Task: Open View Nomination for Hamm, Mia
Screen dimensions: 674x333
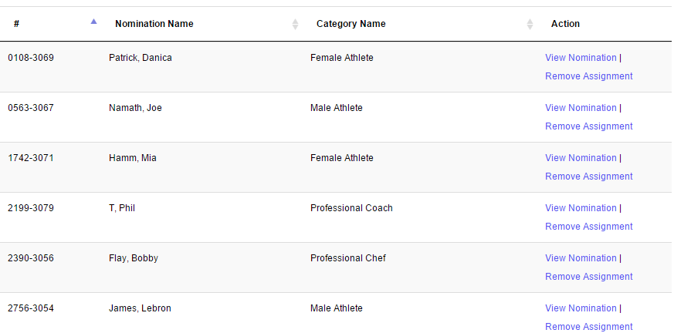Action: [581, 158]
